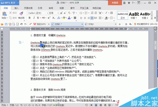This screenshot has width=158, height=107.
Task: Close the 文档1 document tab
Action: click(x=82, y=24)
